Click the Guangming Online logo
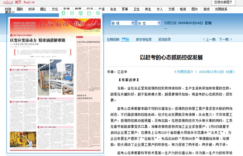The width and height of the screenshot is (243, 156). pos(9,2)
